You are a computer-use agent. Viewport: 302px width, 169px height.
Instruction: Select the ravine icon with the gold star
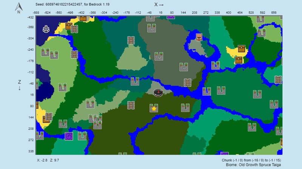click(x=154, y=108)
